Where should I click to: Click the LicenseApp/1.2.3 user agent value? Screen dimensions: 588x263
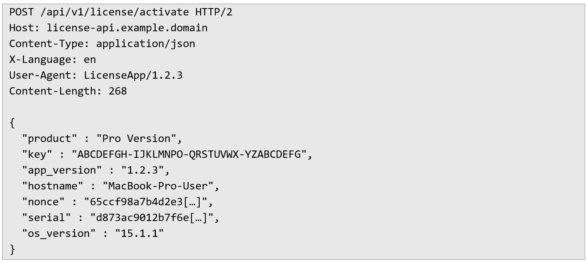(x=133, y=75)
